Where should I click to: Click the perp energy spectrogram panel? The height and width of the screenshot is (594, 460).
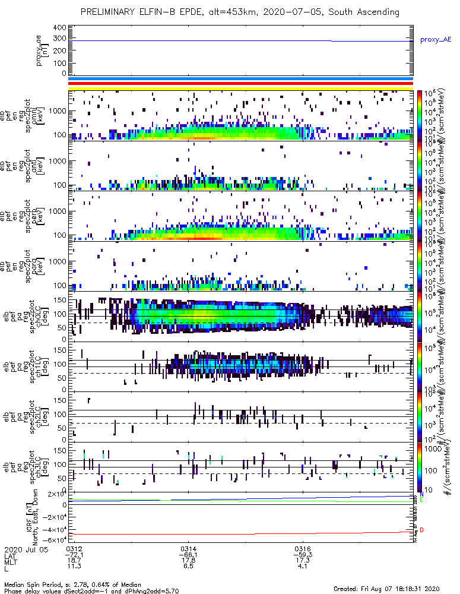tap(241, 216)
